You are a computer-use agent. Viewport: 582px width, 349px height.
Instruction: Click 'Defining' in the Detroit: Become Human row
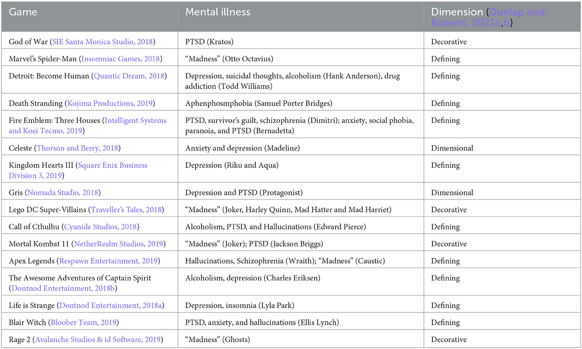(x=445, y=76)
